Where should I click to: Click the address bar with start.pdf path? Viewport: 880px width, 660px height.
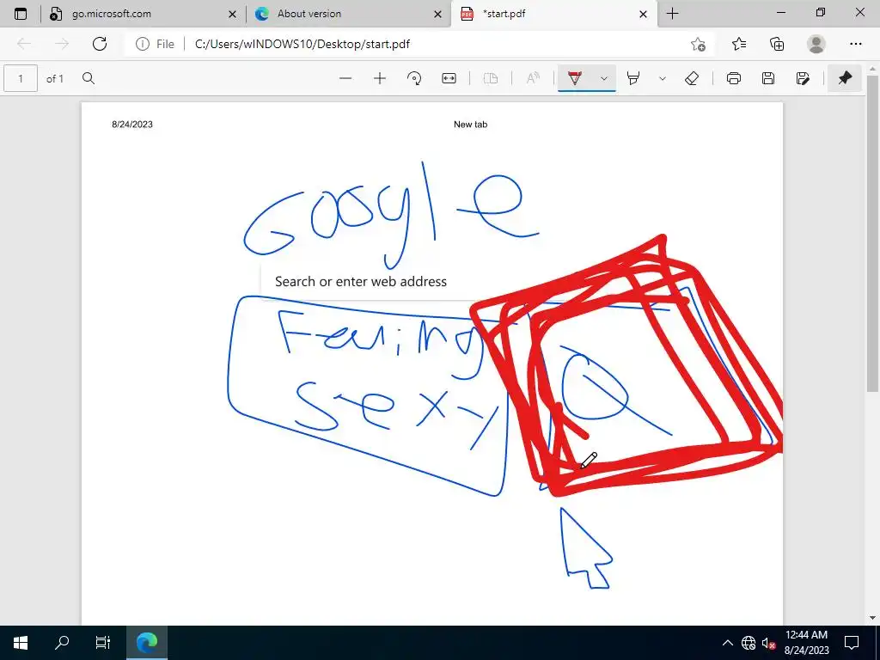point(302,44)
